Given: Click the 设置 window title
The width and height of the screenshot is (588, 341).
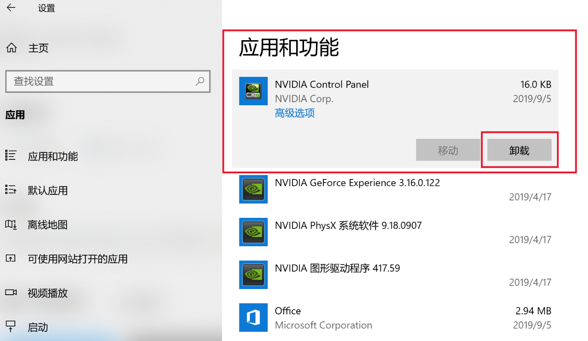Looking at the screenshot, I should (46, 8).
